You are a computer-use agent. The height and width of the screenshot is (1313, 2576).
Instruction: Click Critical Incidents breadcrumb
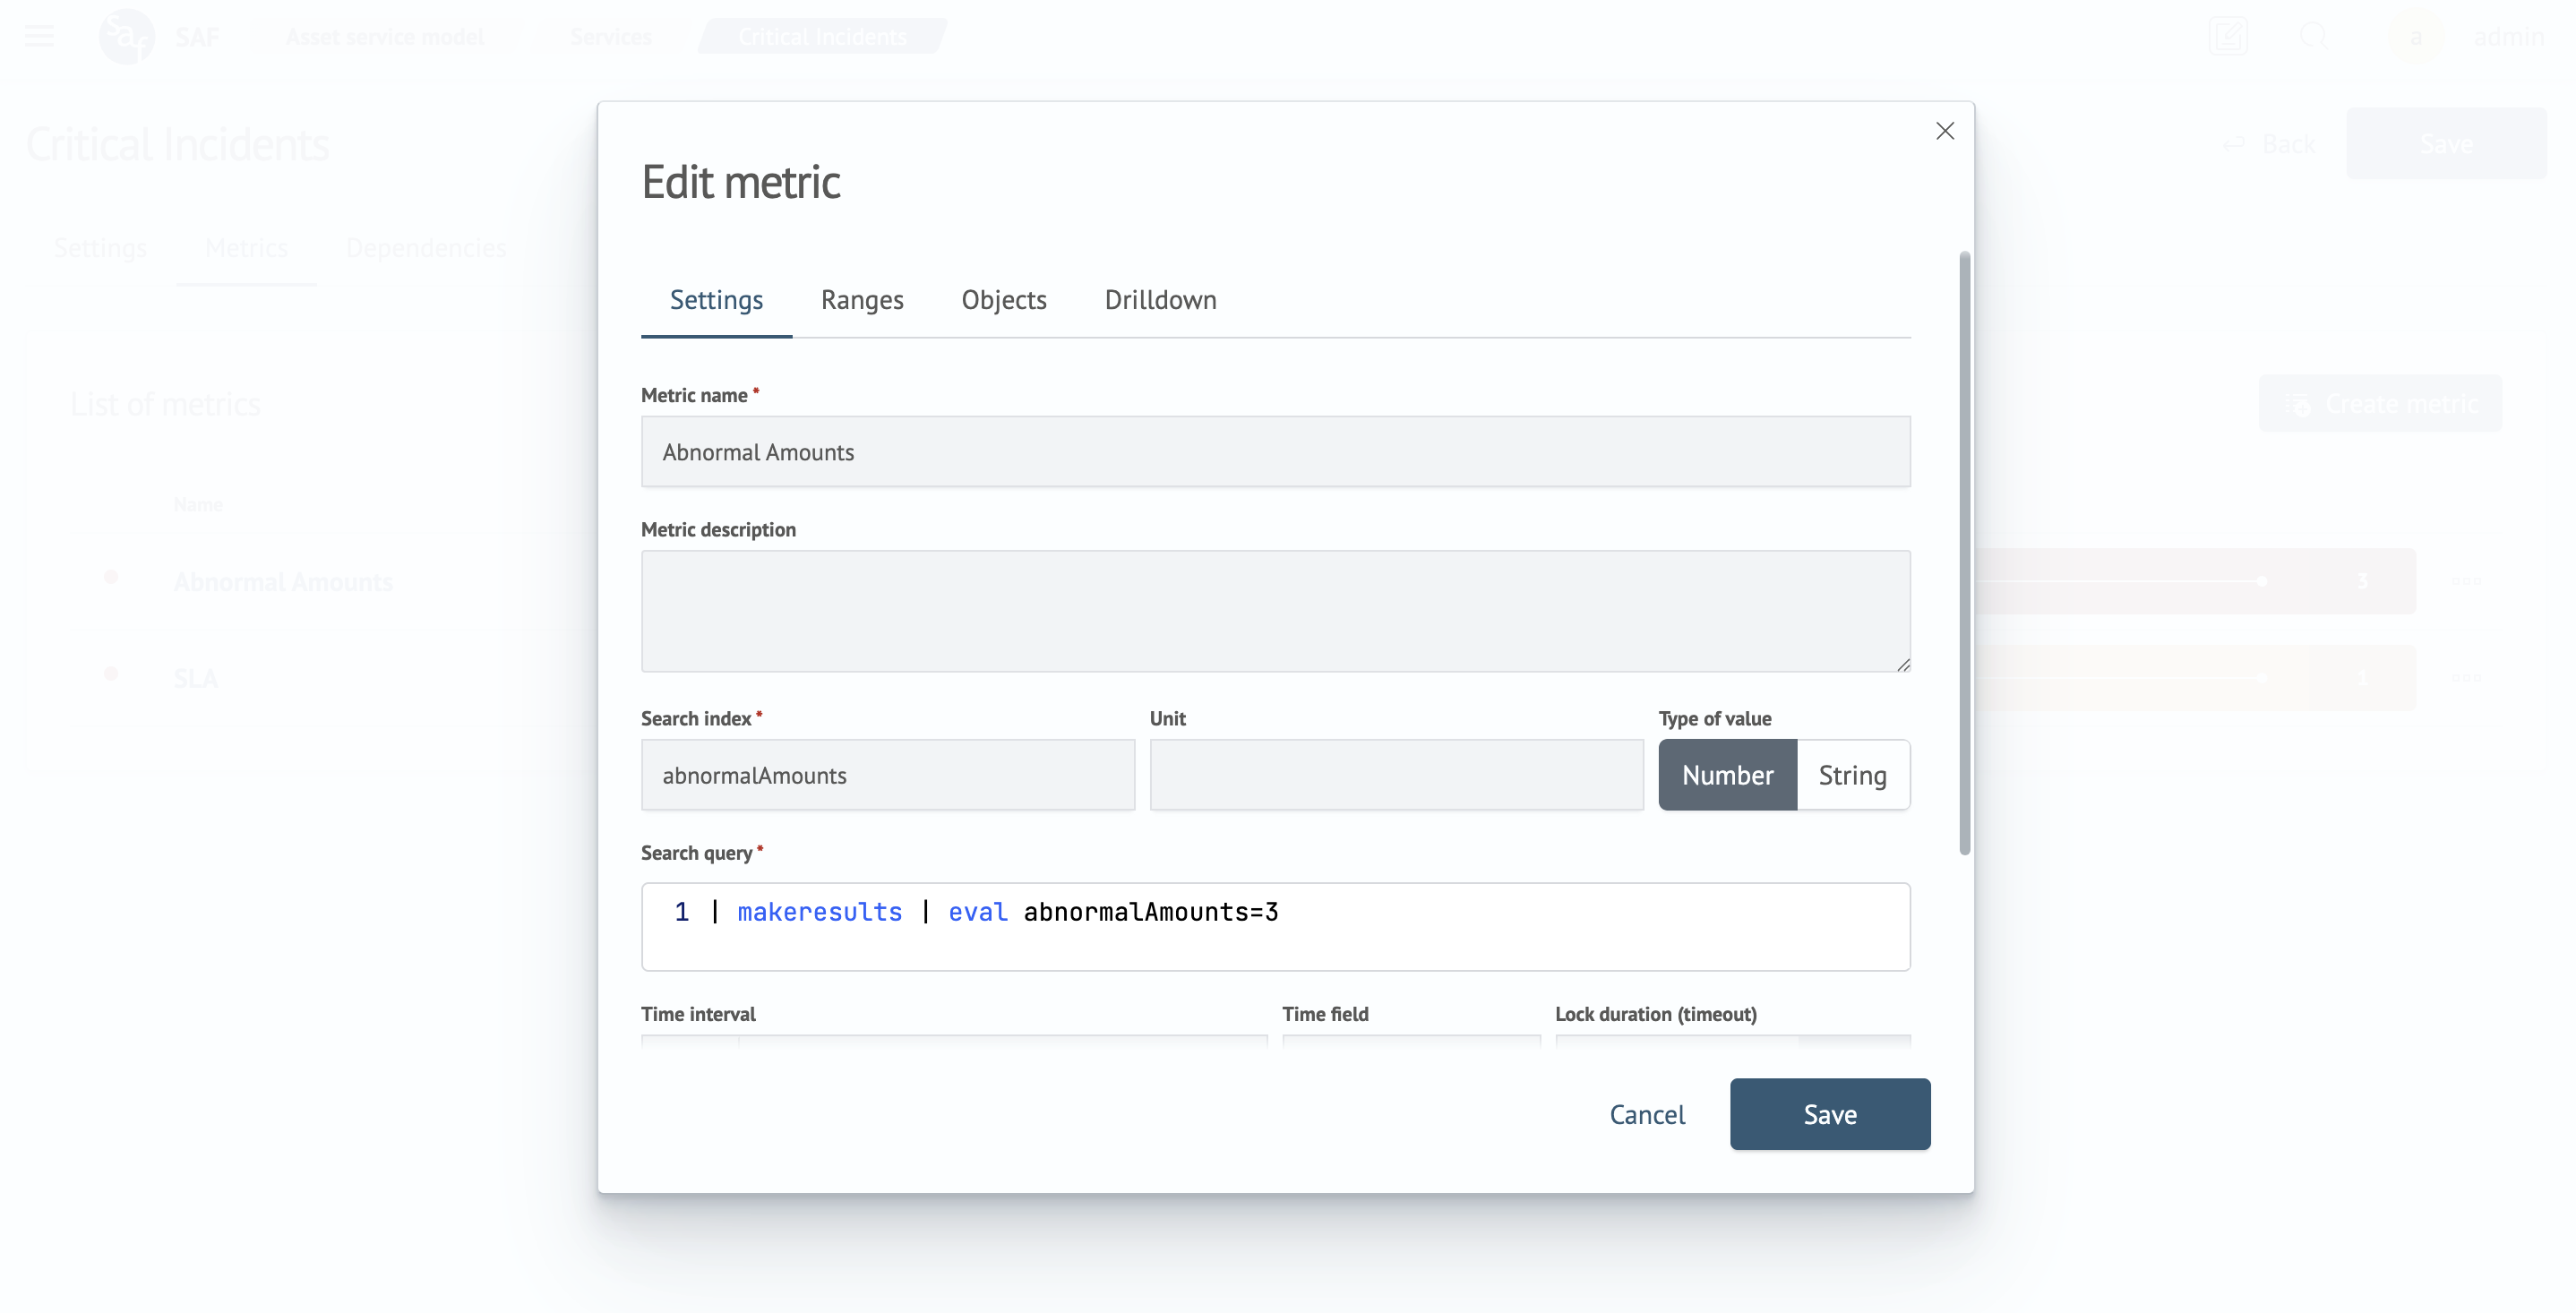tap(822, 37)
